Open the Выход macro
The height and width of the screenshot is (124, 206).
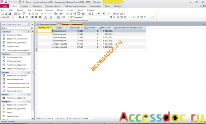click(x=10, y=112)
